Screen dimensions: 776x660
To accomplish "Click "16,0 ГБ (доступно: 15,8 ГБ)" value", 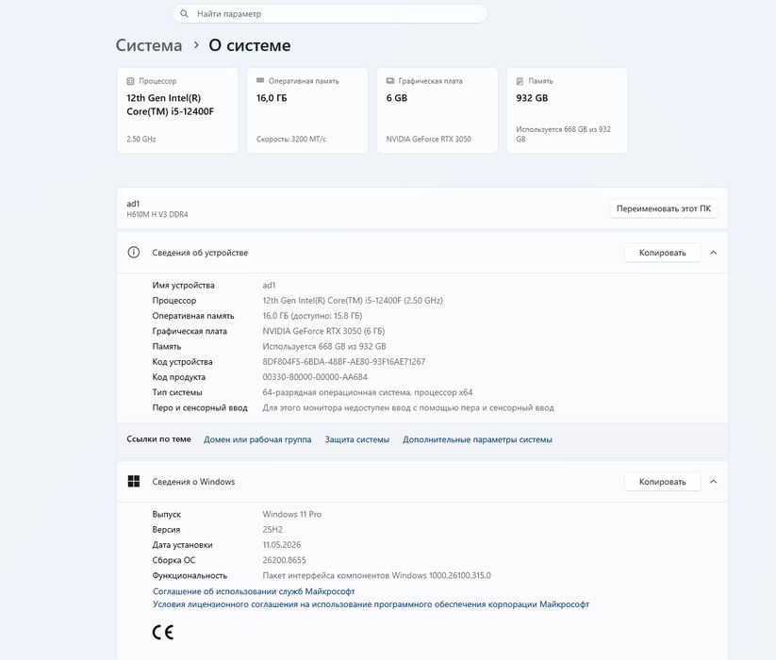I will [312, 316].
